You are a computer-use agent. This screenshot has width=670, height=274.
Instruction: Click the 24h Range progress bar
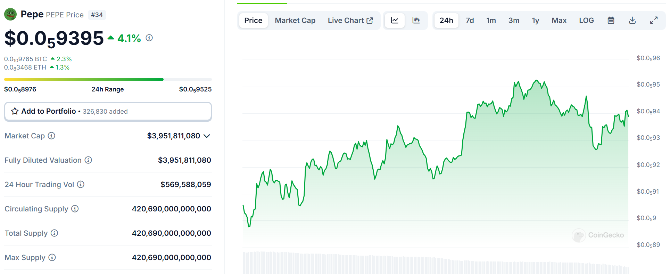pyautogui.click(x=108, y=80)
